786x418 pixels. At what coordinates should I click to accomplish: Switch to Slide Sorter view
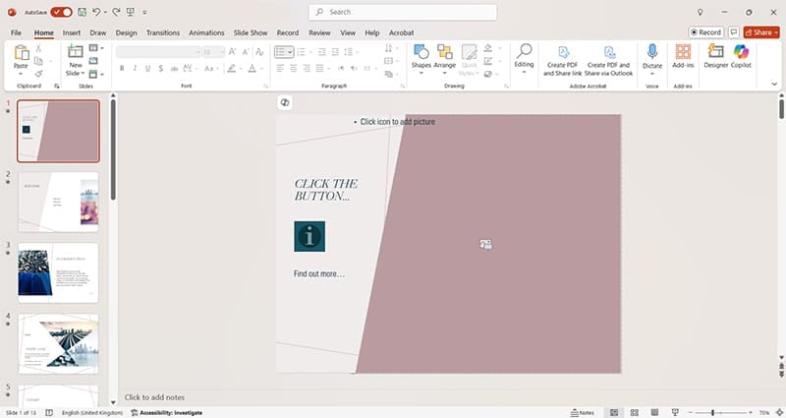[636, 412]
